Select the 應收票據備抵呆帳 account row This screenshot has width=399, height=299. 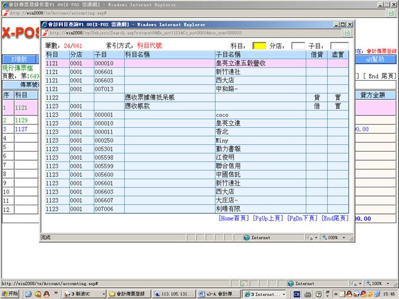point(150,97)
